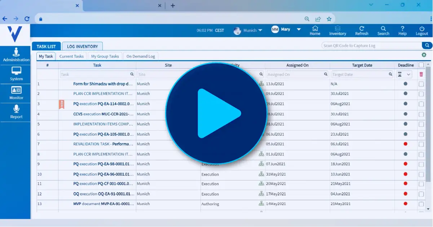Image resolution: width=433 pixels, height=227 pixels.
Task: Click the red delete filter icon
Action: click(420, 74)
